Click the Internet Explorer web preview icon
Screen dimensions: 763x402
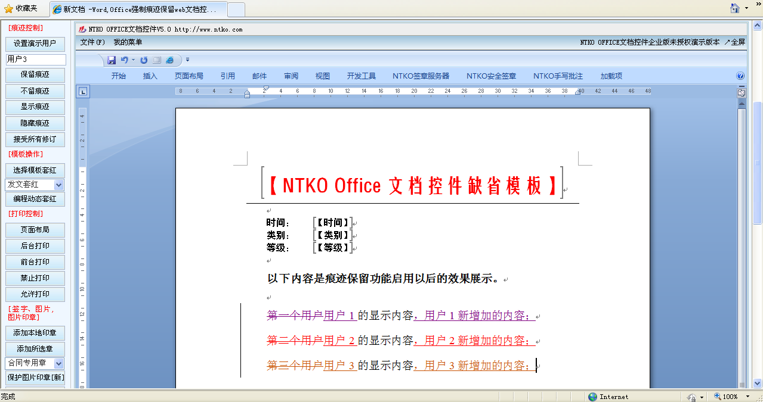[170, 60]
